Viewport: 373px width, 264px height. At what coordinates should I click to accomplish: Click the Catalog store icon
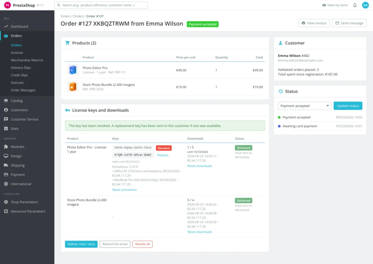click(x=6, y=101)
